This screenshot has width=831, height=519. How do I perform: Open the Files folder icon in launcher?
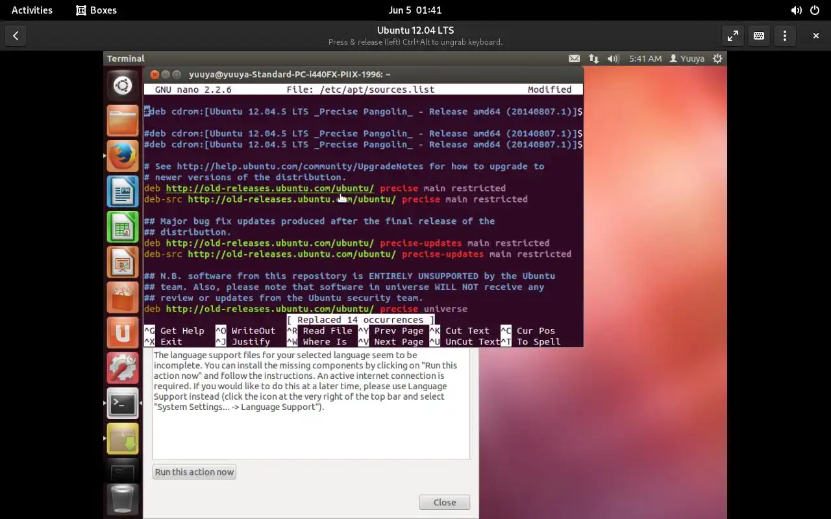[123, 121]
